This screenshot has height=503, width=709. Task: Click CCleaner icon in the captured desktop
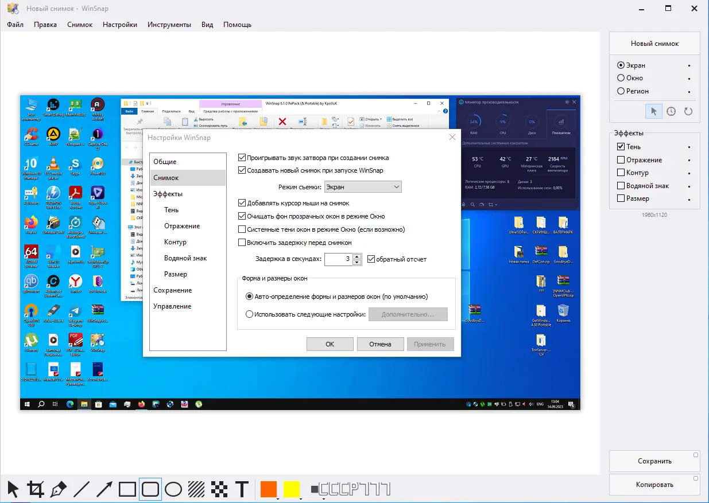pyautogui.click(x=31, y=135)
